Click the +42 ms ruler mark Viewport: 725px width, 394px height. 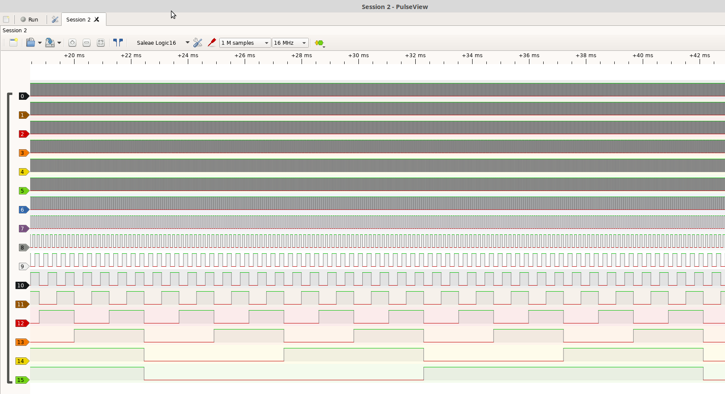[700, 55]
